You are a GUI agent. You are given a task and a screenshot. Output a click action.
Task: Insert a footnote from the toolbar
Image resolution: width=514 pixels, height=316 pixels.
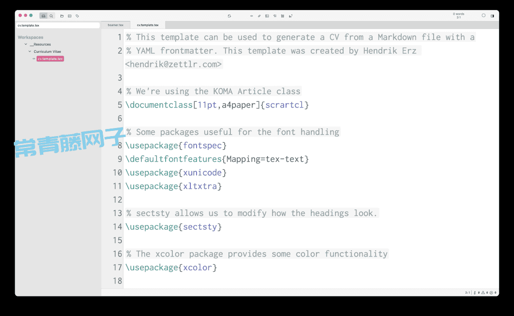(290, 16)
